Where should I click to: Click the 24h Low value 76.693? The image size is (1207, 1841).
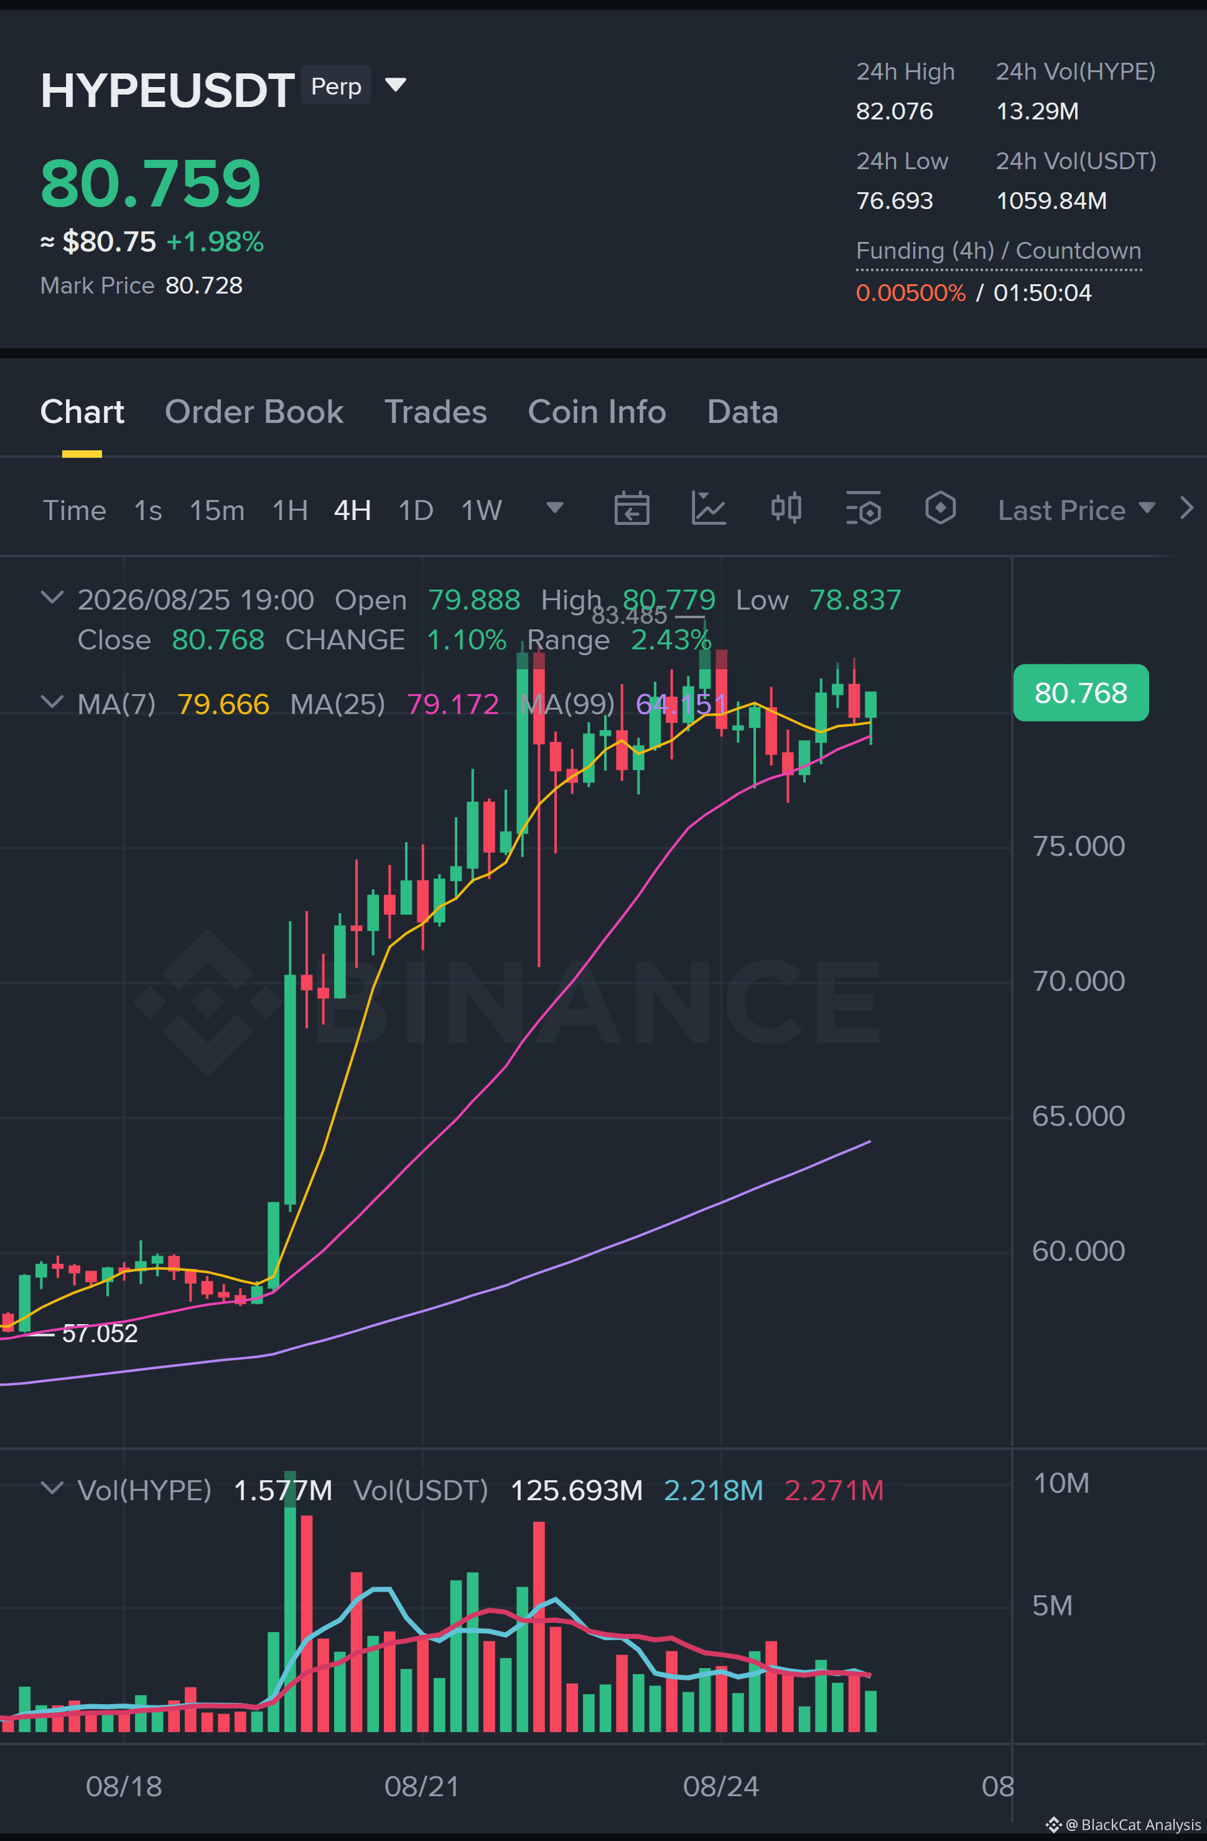point(895,201)
